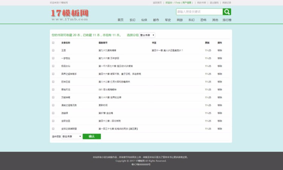Open the chapter starting 第一百三十七章
This screenshot has height=170, width=283.
(118, 128)
